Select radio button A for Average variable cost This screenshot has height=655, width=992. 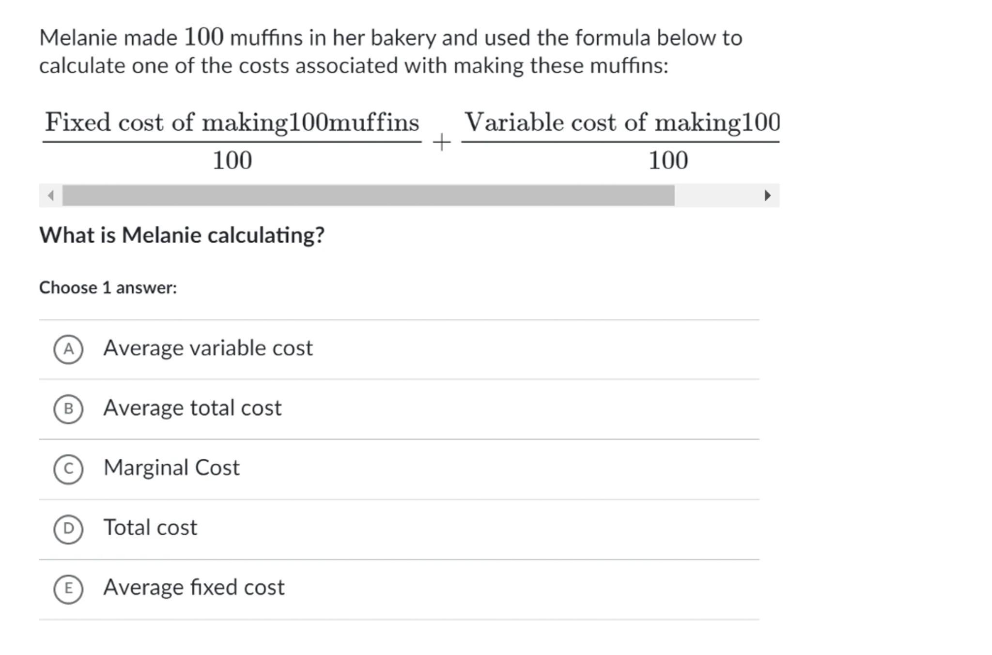click(68, 349)
